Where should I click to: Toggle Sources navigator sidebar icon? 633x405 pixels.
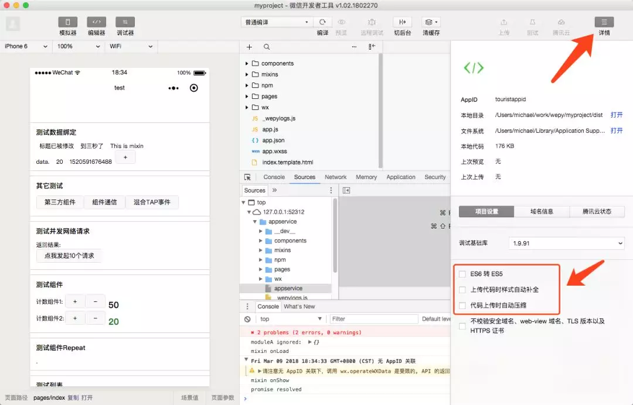(346, 191)
